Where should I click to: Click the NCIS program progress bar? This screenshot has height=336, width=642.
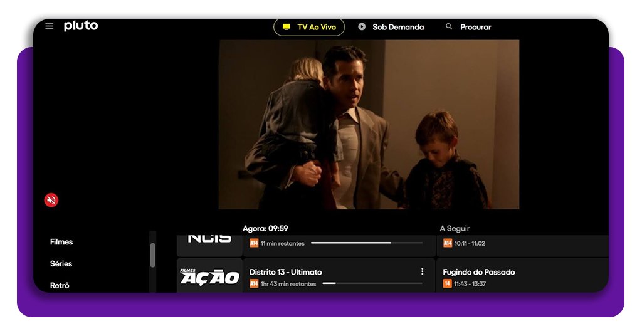[366, 243]
